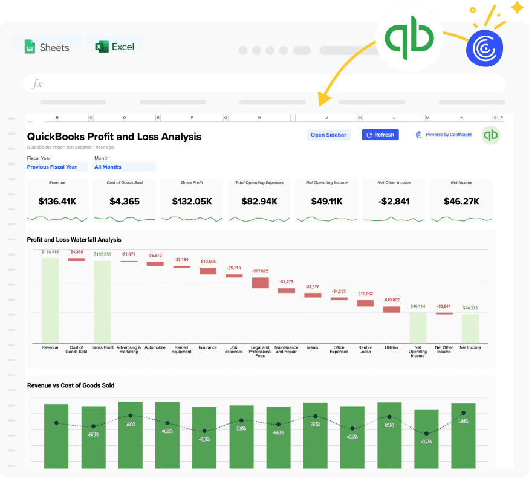Click the -6.8% data point label
This screenshot has height=479, width=529.
[204, 439]
